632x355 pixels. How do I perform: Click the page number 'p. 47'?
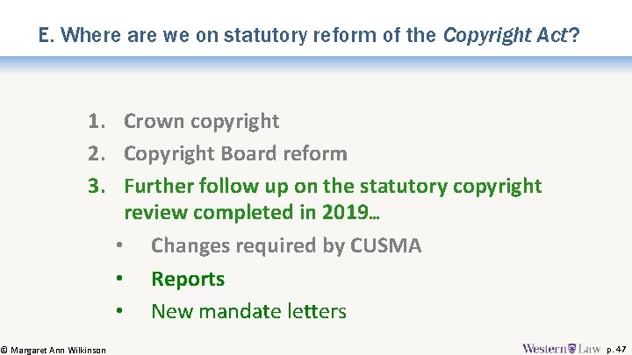point(616,350)
